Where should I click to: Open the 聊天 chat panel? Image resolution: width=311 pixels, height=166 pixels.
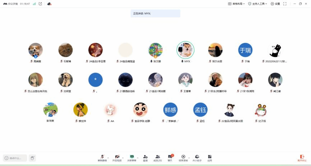pyautogui.click(x=170, y=158)
